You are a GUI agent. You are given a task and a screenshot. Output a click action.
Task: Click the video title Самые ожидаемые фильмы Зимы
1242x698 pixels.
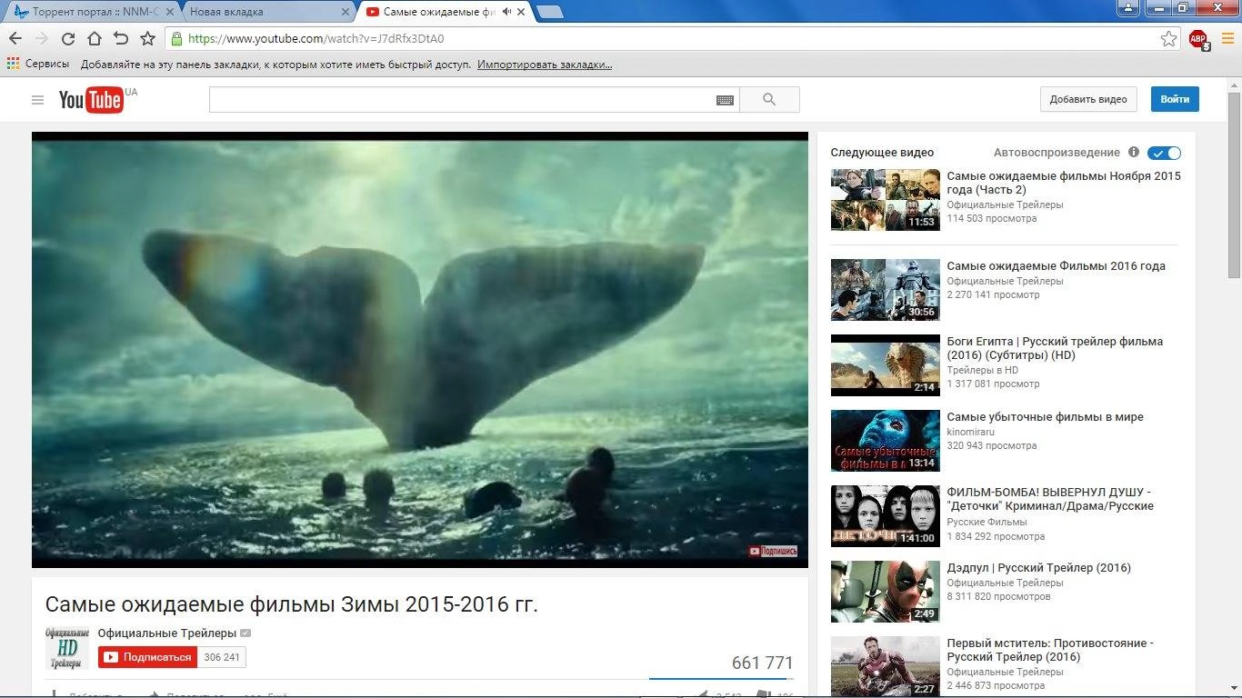coord(291,604)
